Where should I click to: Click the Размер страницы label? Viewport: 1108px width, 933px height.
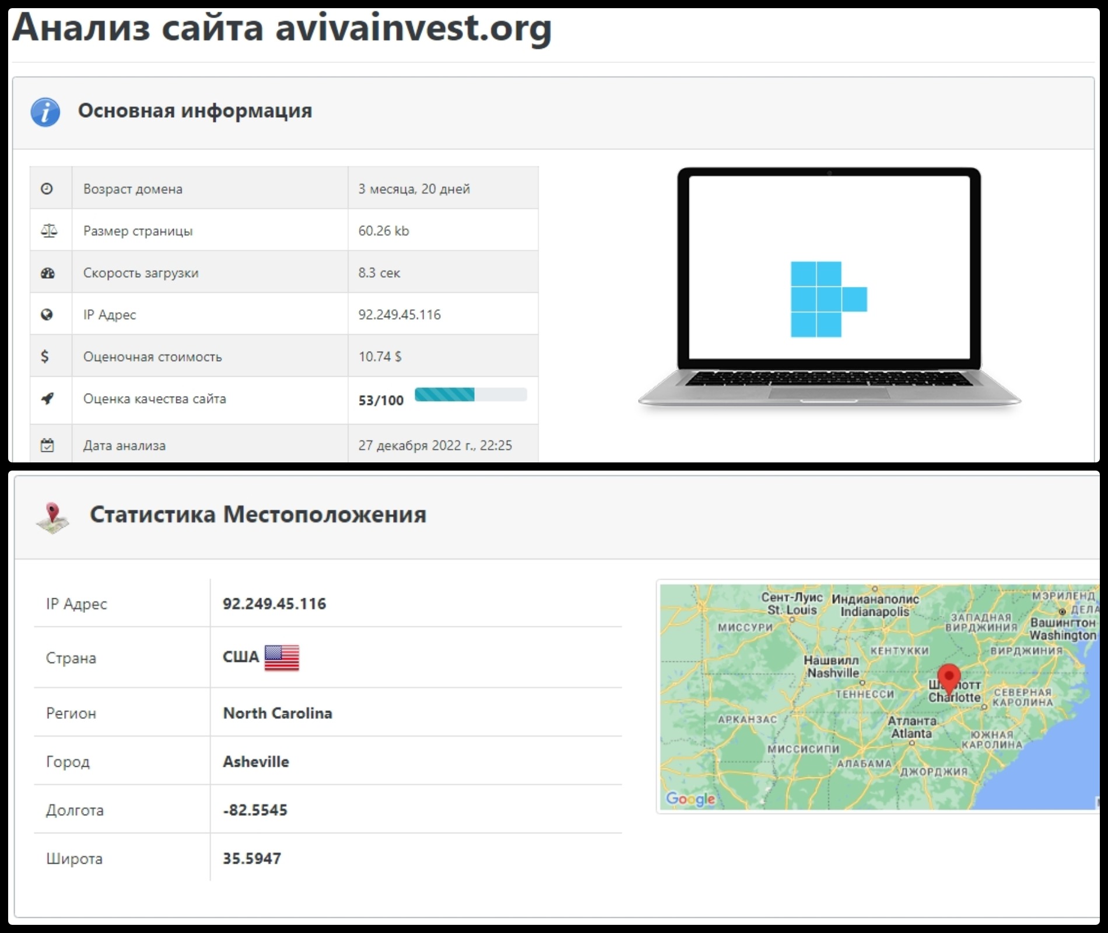click(138, 231)
